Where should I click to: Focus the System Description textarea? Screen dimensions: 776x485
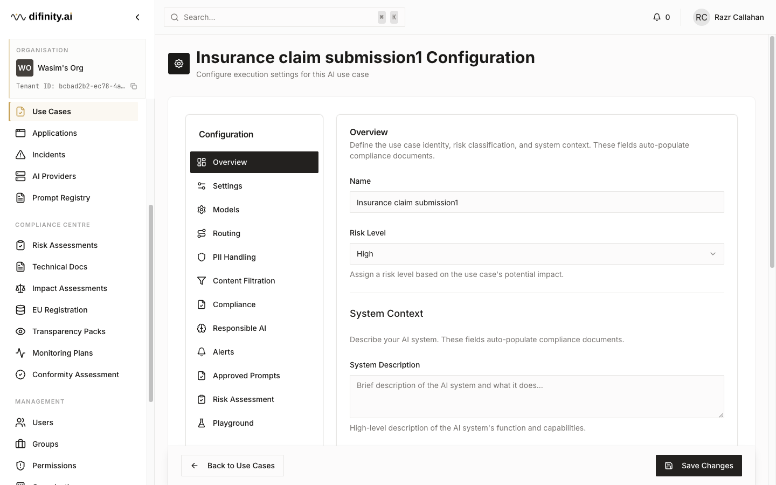click(537, 397)
